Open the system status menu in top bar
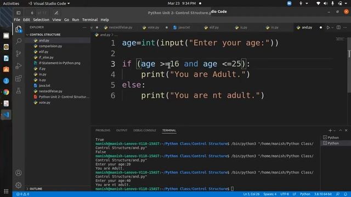Screen dimensions: 351x197 [332, 3]
